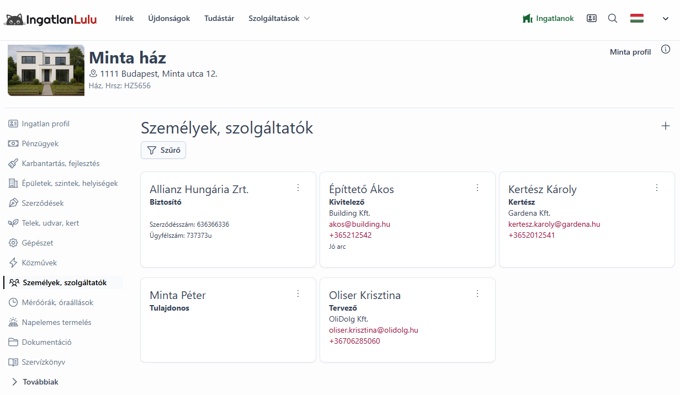Open three-dot menu on Kertész Károly card
This screenshot has width=680, height=395.
coord(657,188)
